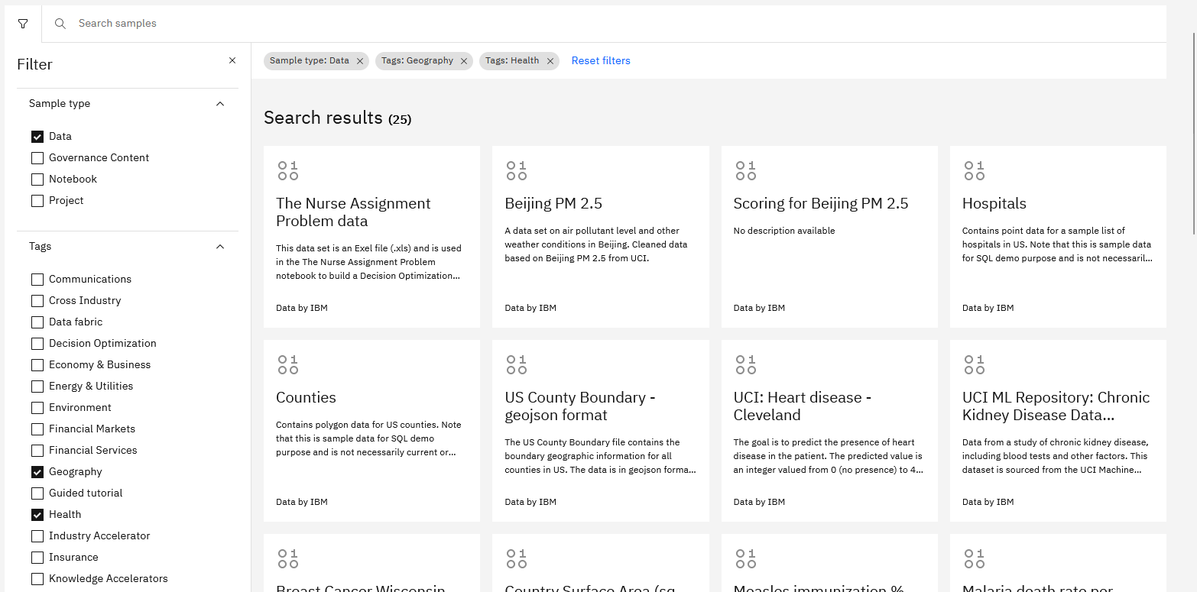Uncheck the Data sample type checkbox
Viewport: 1197px width, 592px height.
(x=37, y=137)
